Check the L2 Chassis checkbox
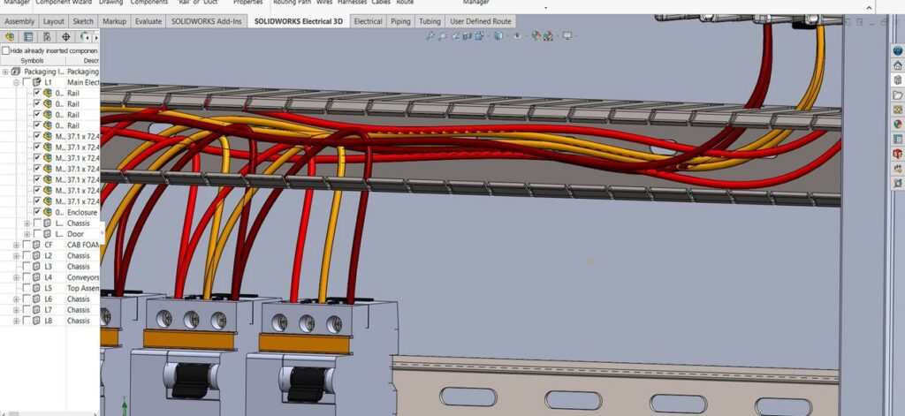 (x=27, y=255)
